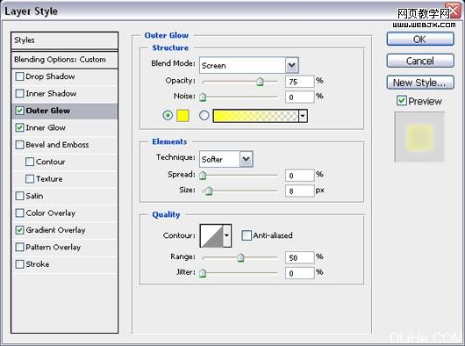This screenshot has width=465, height=346.
Task: Click the yellow glow color swatch
Action: 182,115
